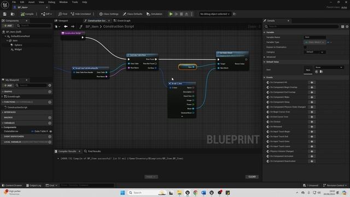Open the debug object selection dropdown

click(215, 14)
